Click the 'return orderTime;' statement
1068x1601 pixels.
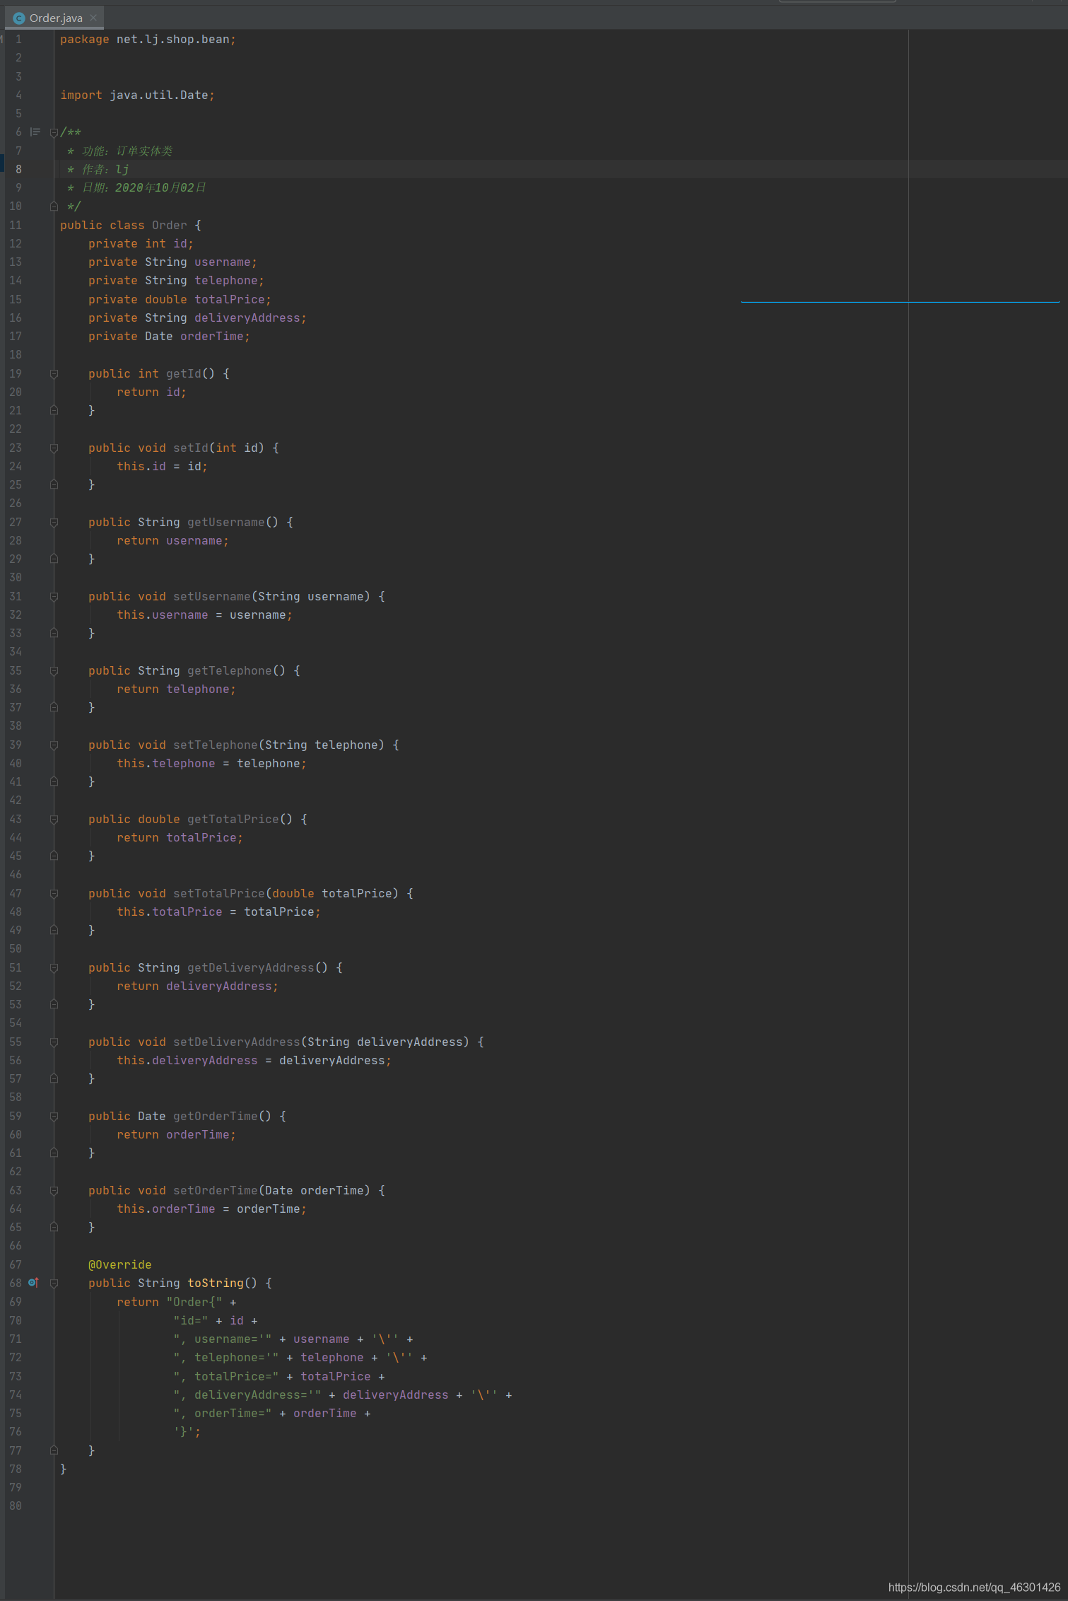point(176,1134)
